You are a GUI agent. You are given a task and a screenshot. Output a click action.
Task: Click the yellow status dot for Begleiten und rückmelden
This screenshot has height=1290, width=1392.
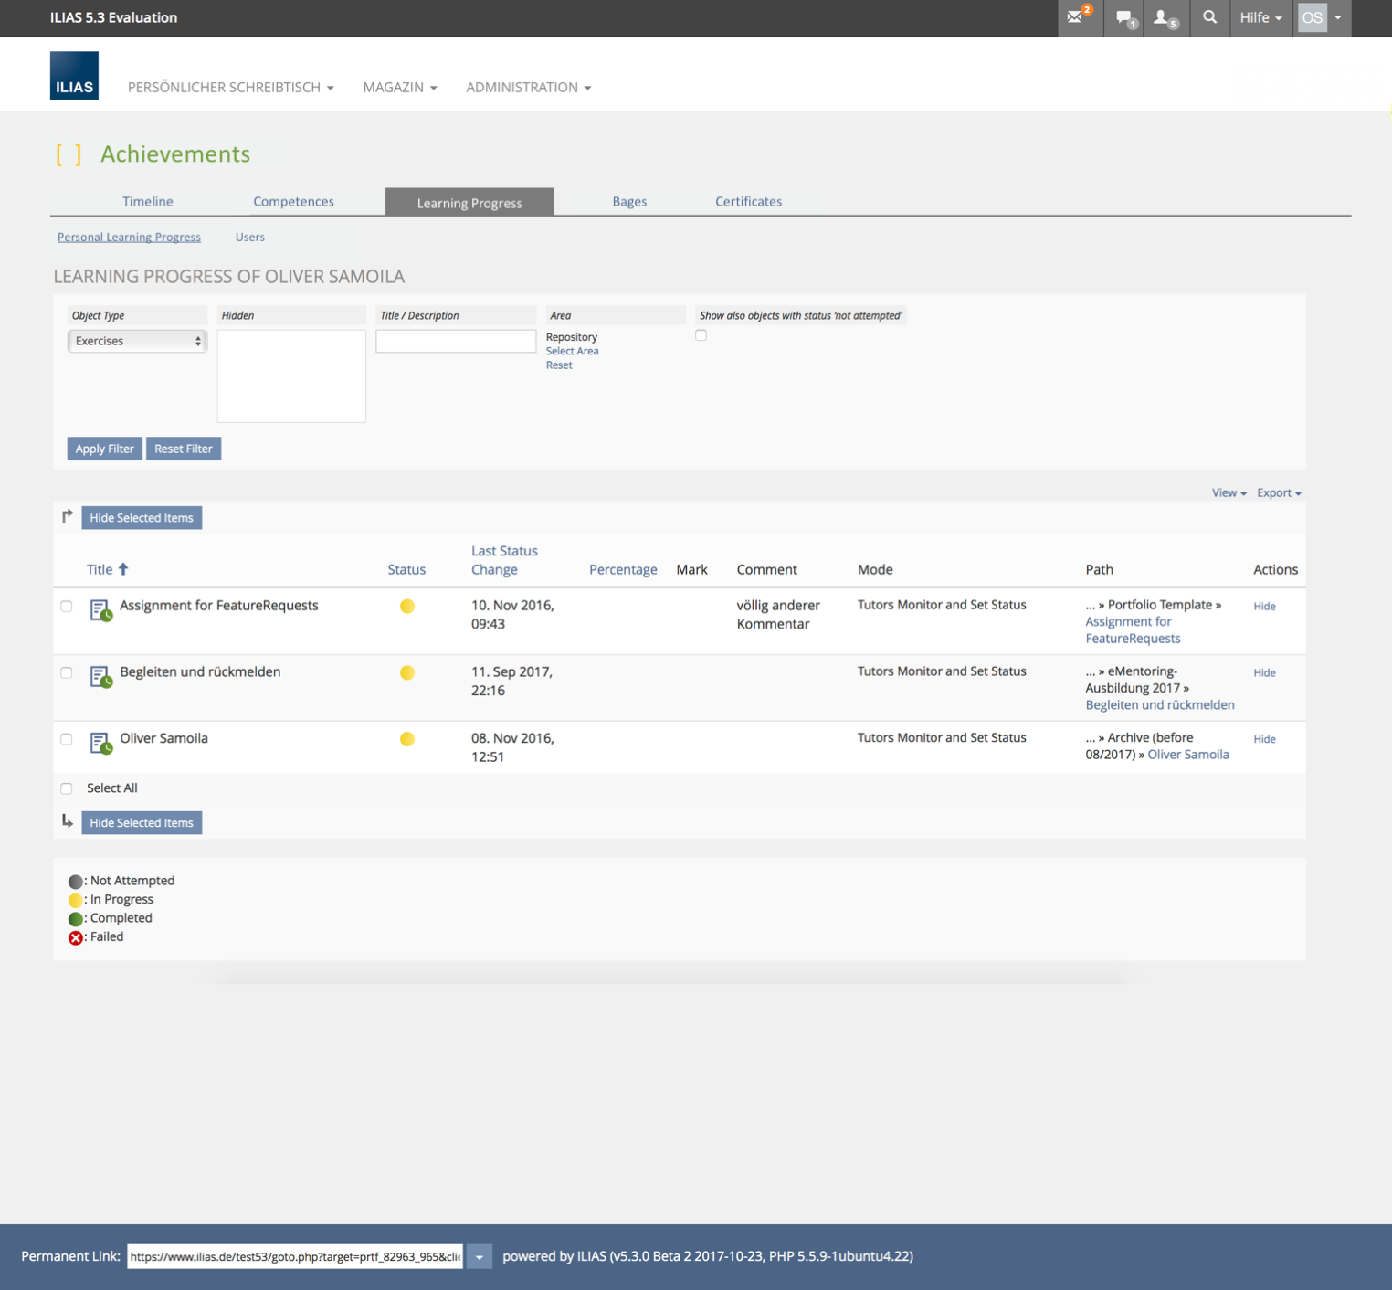point(407,672)
